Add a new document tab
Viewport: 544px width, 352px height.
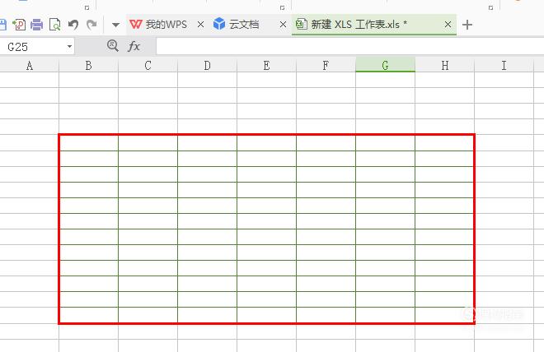[x=467, y=25]
